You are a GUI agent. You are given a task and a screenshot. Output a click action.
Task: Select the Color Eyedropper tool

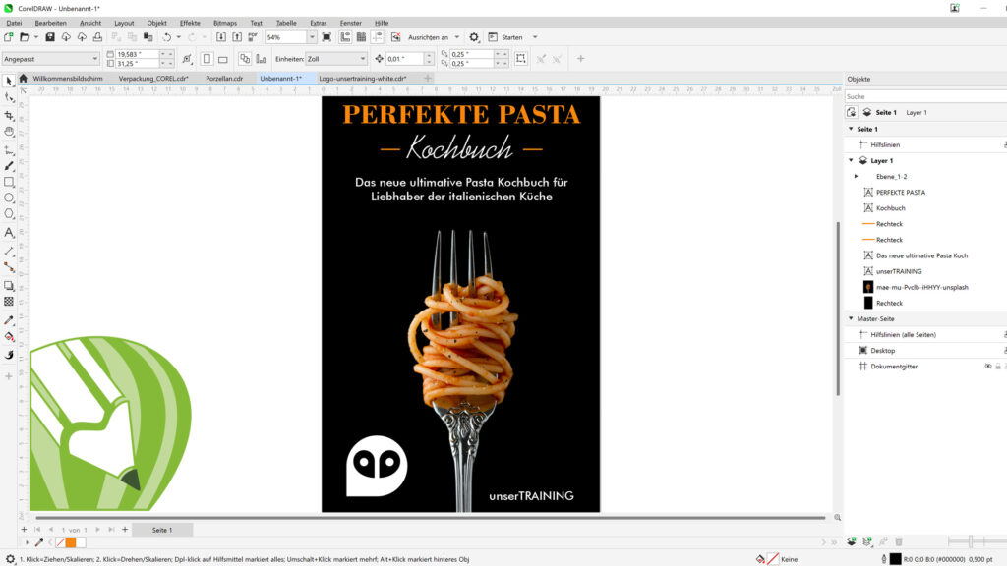click(9, 320)
